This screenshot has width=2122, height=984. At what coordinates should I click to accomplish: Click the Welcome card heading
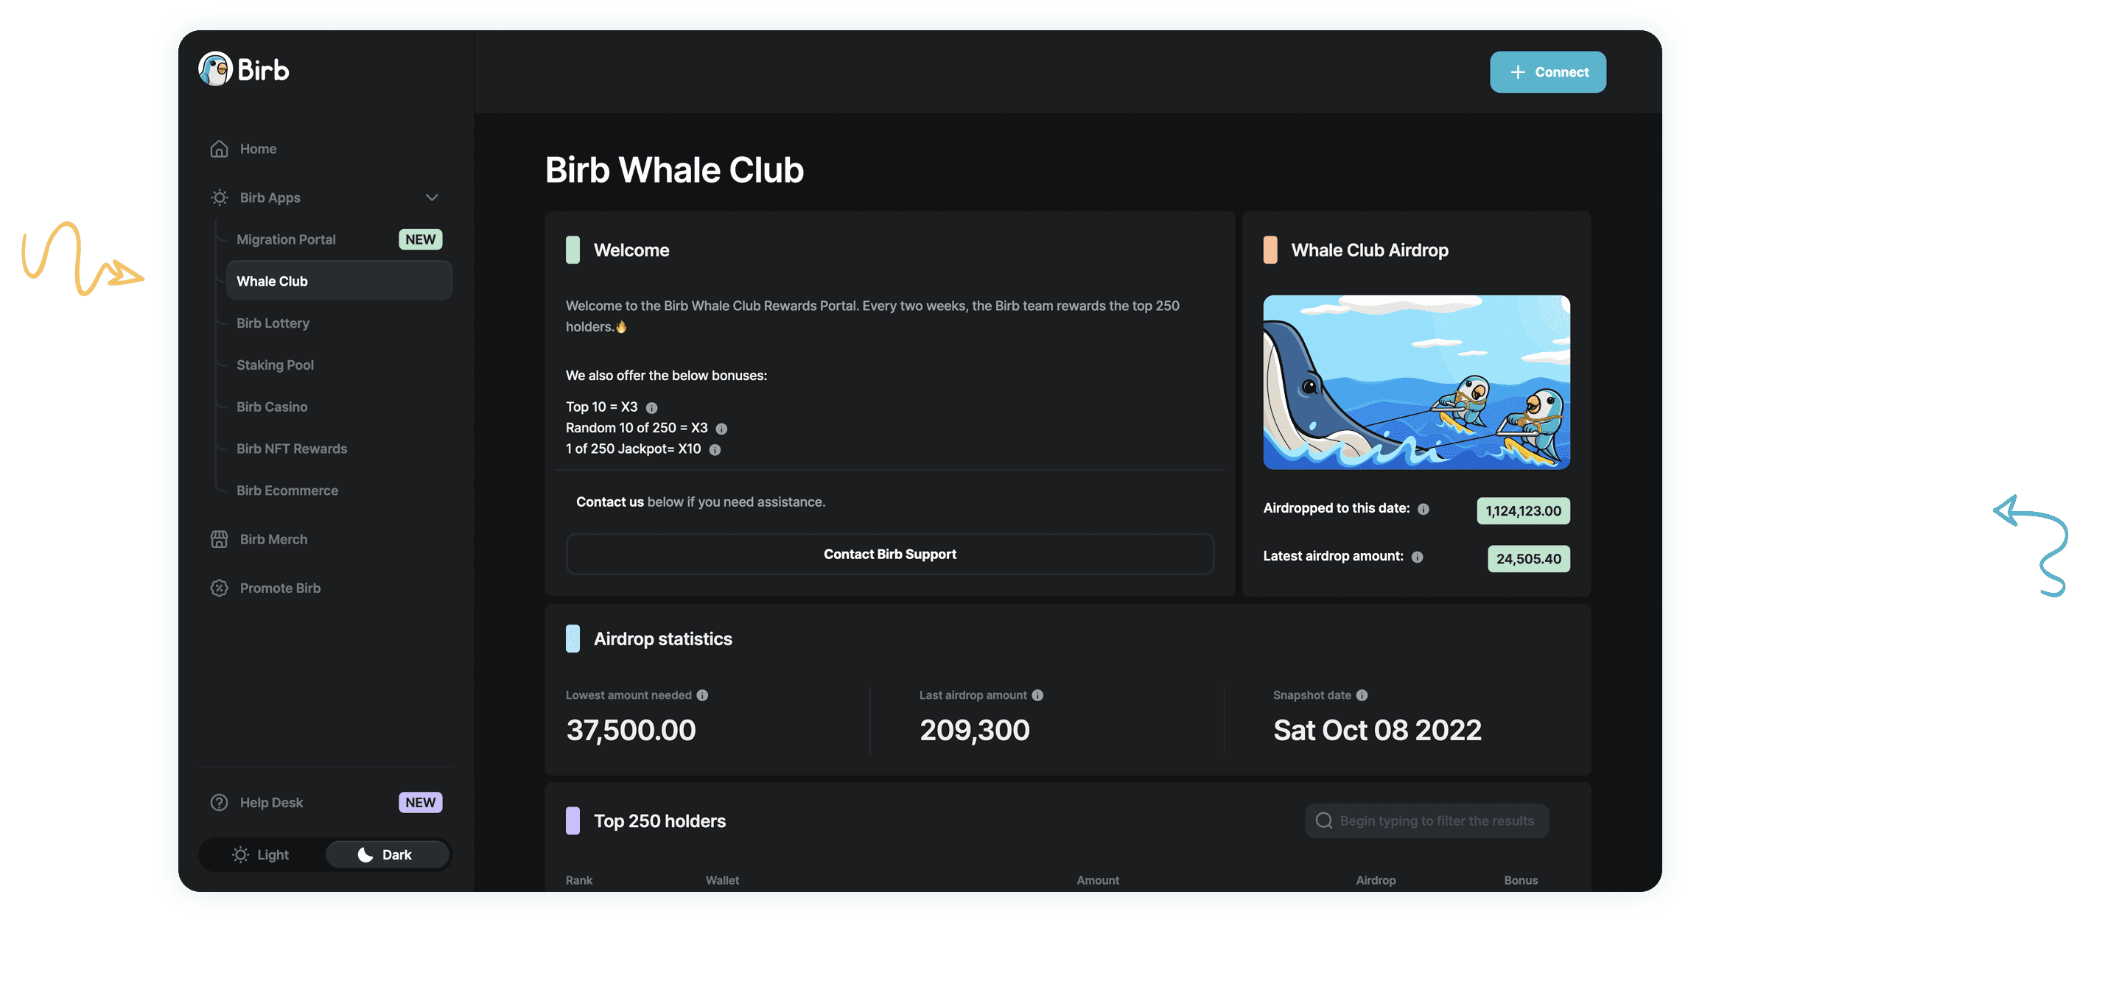tap(631, 250)
